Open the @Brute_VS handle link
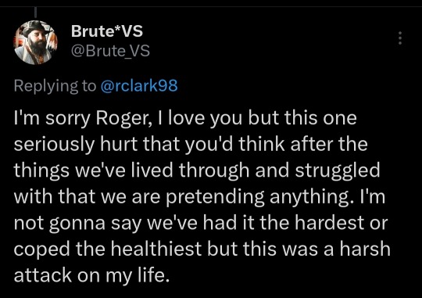Viewport: 422px width, 298px height. (x=110, y=51)
